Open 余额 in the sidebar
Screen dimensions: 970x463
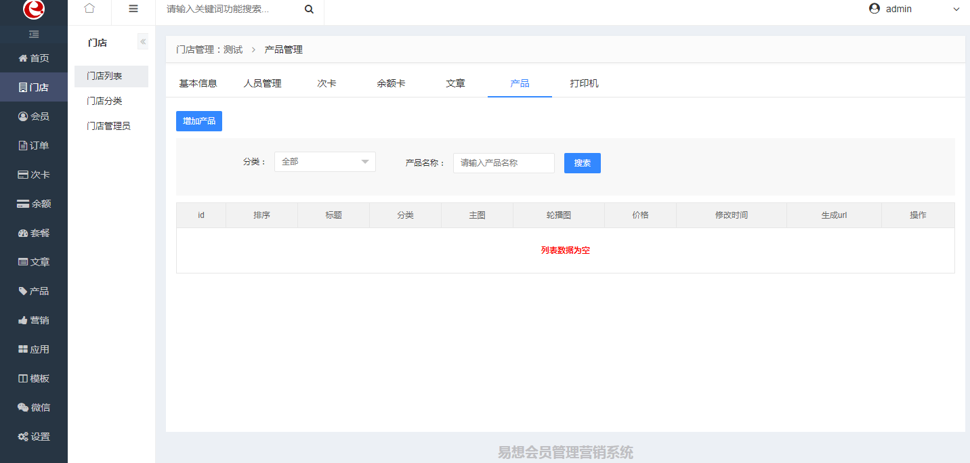pyautogui.click(x=34, y=204)
